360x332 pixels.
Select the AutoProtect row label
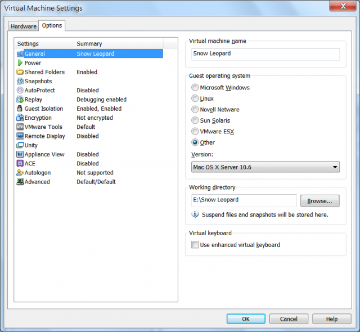pyautogui.click(x=40, y=90)
